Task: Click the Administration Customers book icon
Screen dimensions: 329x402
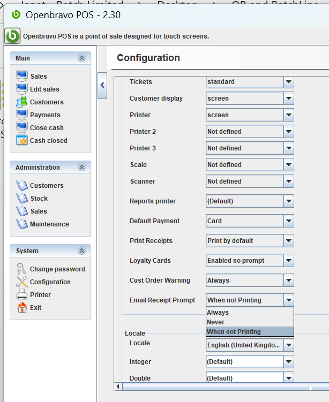Action: [x=22, y=185]
